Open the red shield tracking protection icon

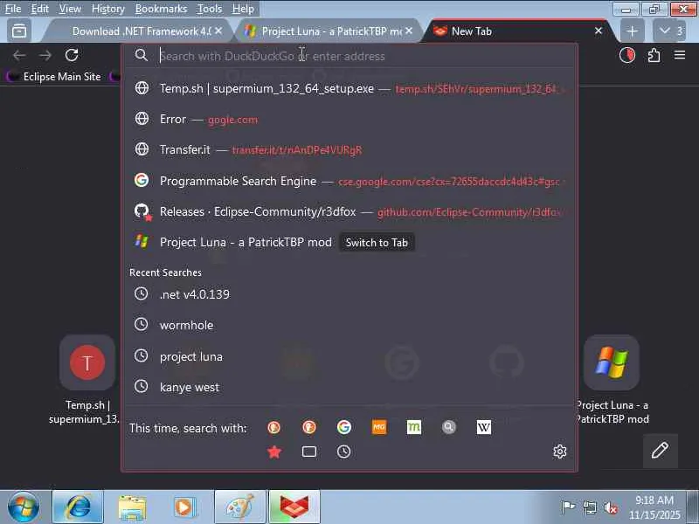627,55
